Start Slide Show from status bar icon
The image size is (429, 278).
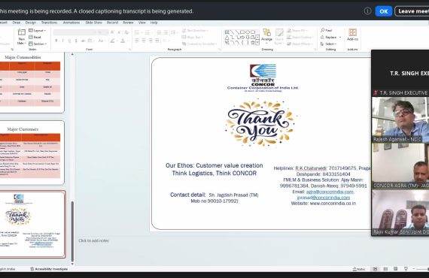pos(406,269)
